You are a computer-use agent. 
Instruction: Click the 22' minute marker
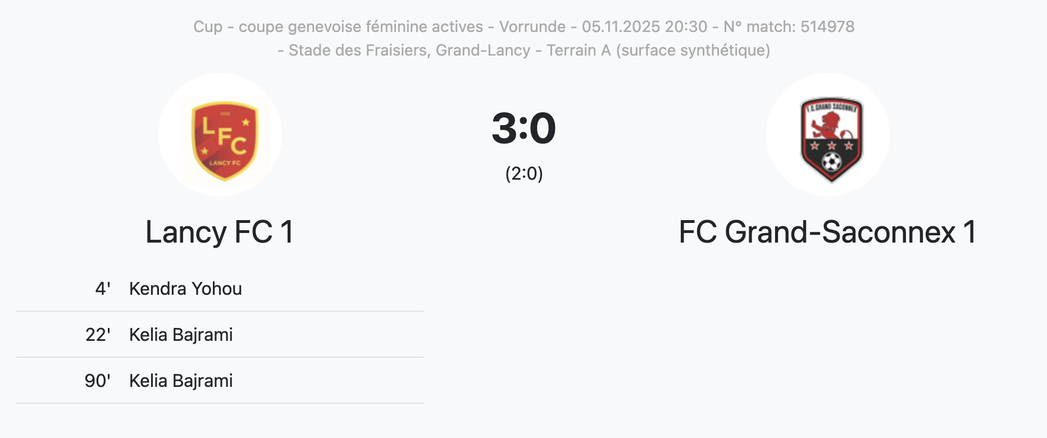(x=98, y=335)
